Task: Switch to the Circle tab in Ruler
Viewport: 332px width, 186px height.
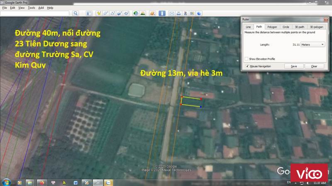Action: pos(286,27)
